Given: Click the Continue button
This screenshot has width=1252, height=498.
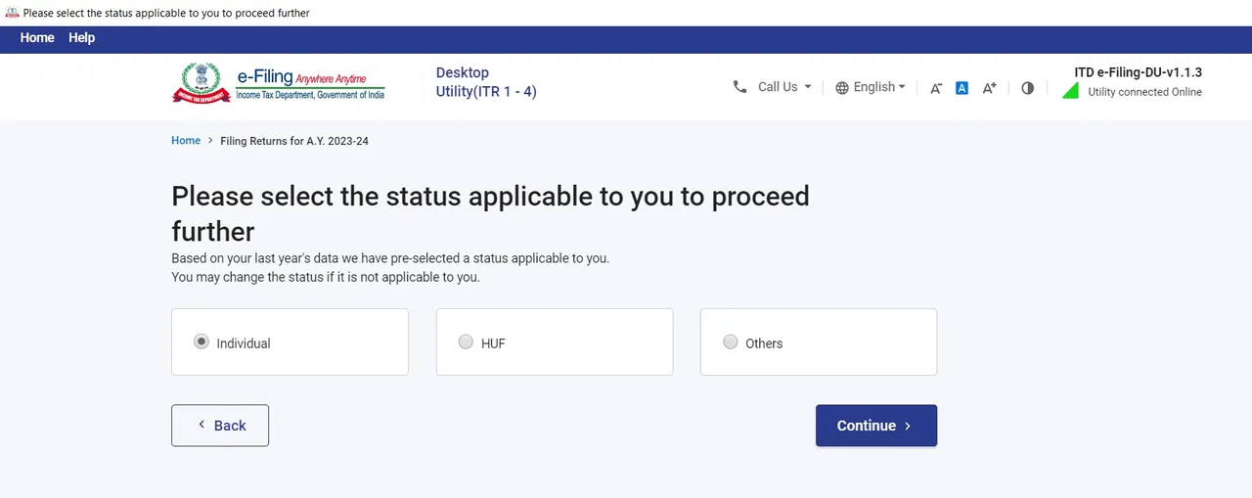Looking at the screenshot, I should (x=876, y=426).
